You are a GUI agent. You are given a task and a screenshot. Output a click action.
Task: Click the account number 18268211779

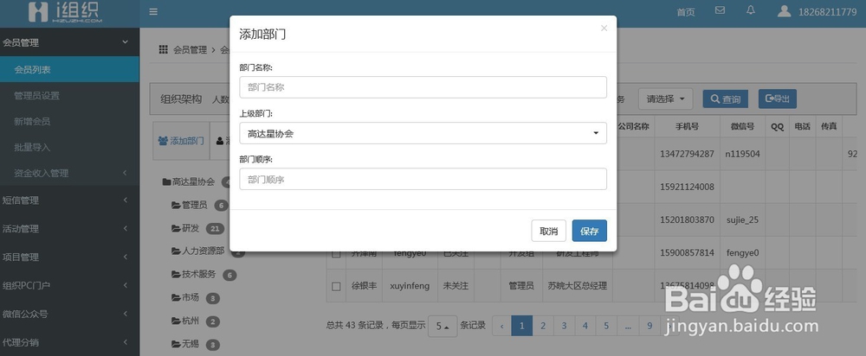[x=827, y=11]
